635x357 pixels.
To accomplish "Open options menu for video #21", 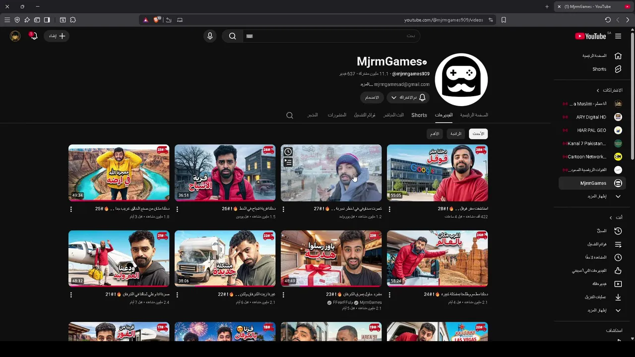I will pos(71,295).
